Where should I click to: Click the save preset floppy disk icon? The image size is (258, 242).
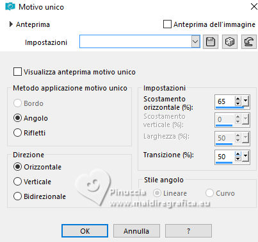point(211,42)
